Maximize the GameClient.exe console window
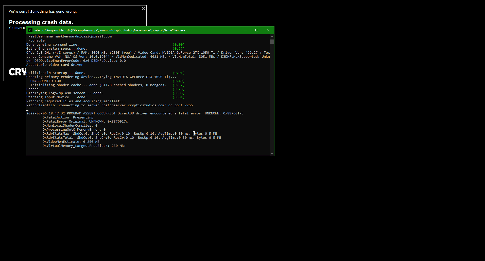 coord(257,30)
